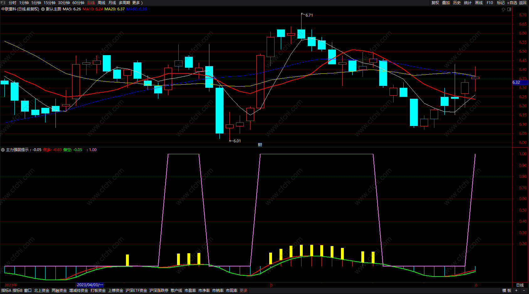Screen dimensions: 529x294
Task: Click the MA10: 6.24 label
Action: point(93,9)
